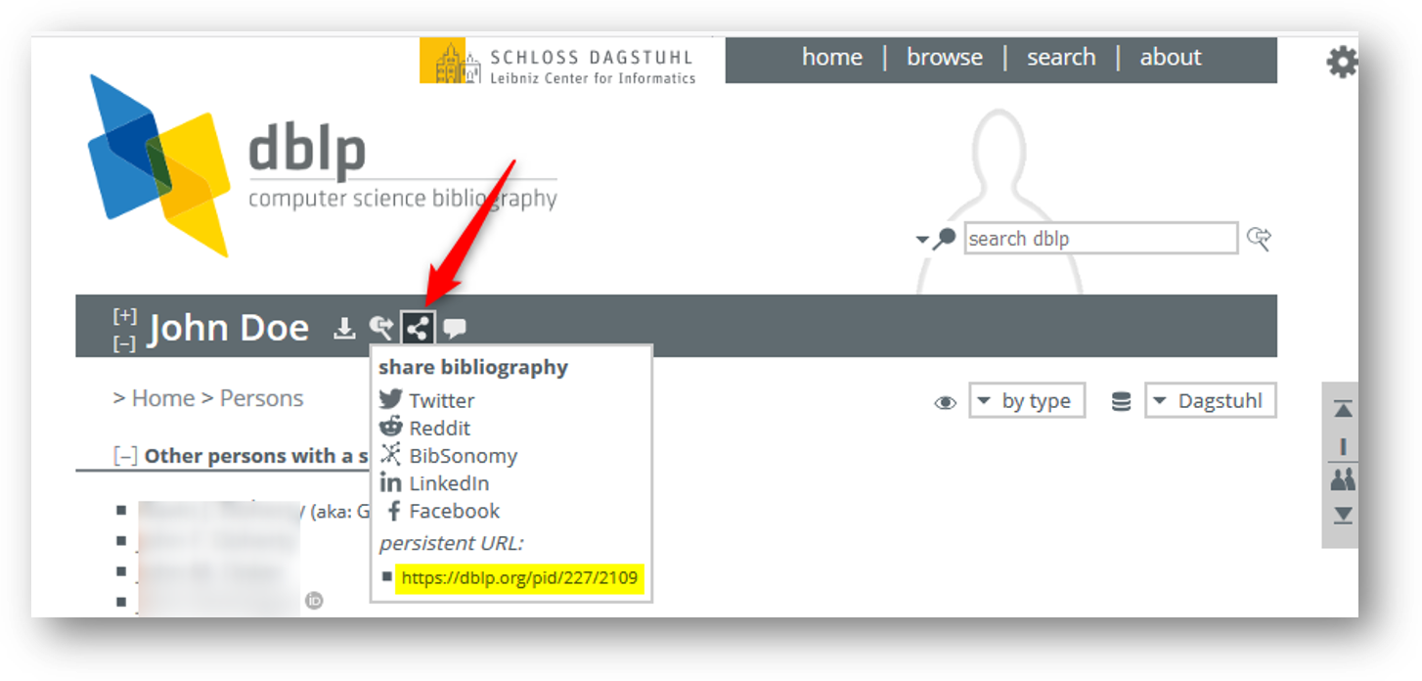The width and height of the screenshot is (1422, 681).
Task: Share on Twitter
Action: pos(441,400)
